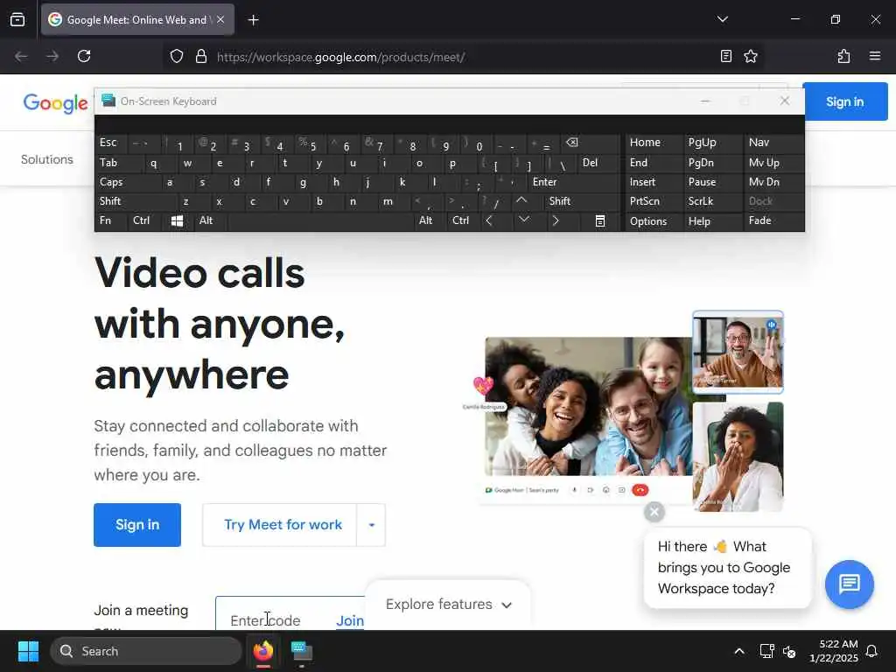Reload the page with the refresh icon
This screenshot has width=896, height=672.
(84, 56)
